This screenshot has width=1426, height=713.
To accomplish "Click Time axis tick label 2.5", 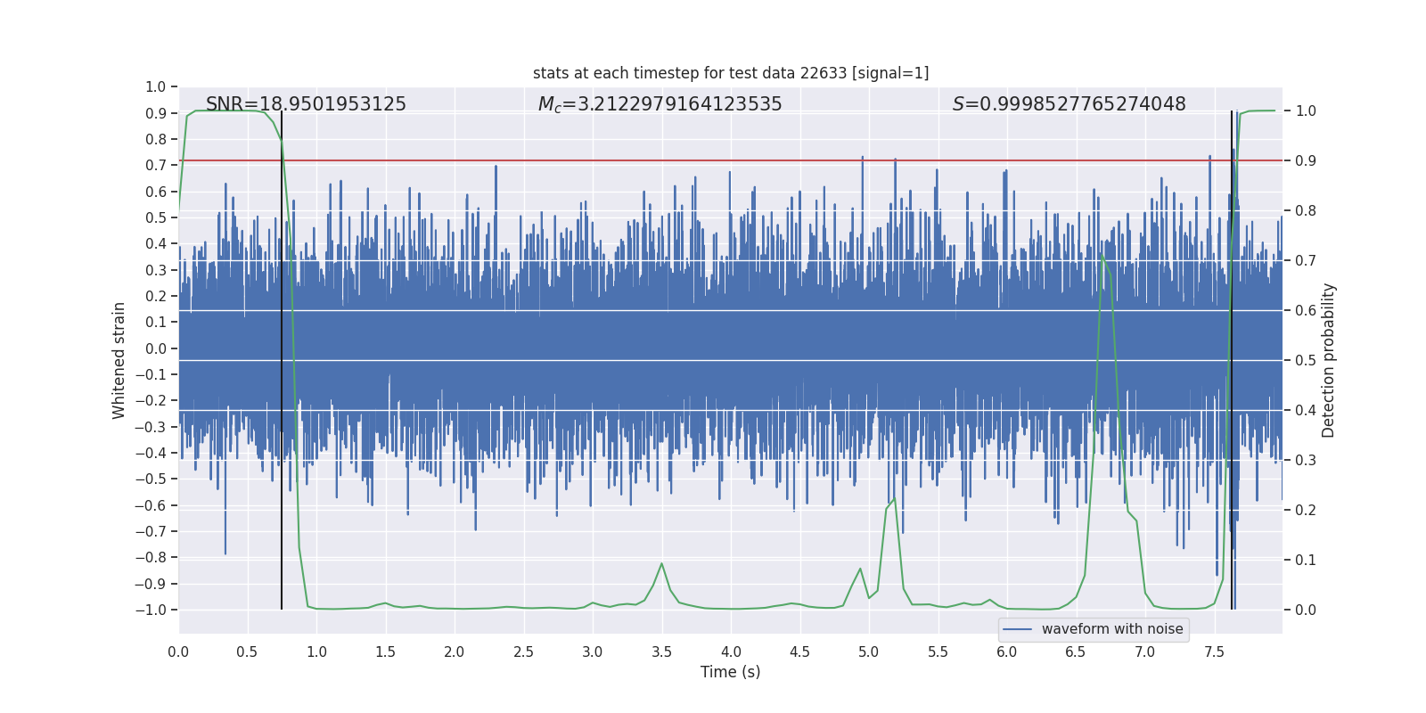I will click(x=524, y=652).
